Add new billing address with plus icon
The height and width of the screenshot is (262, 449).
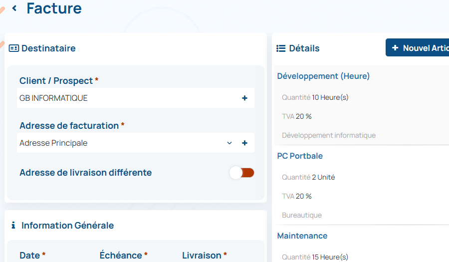pos(244,143)
